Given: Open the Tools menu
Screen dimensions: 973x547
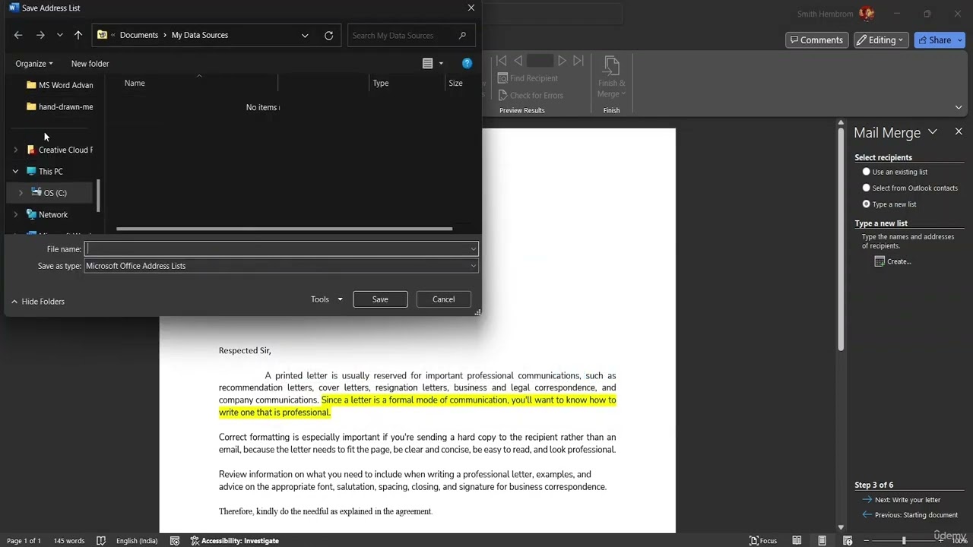Looking at the screenshot, I should click(x=326, y=299).
